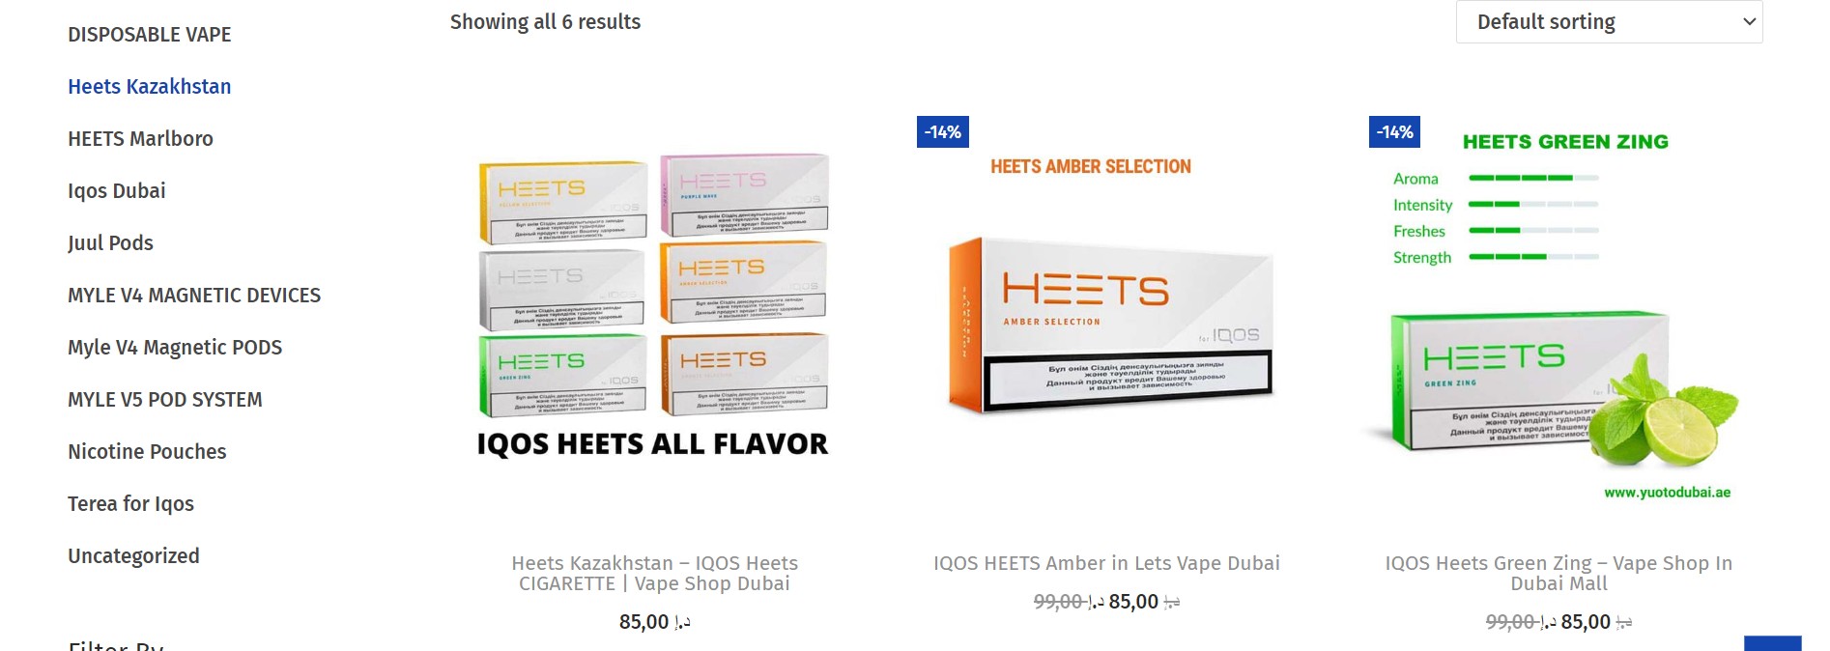
Task: Click the -14% badge on Green Zing
Action: [1394, 132]
